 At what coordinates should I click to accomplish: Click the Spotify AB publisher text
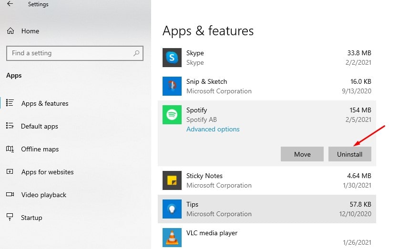(x=202, y=120)
